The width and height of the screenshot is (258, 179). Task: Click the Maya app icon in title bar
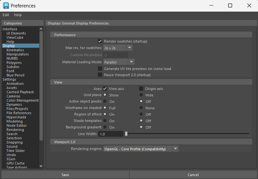(6, 5)
